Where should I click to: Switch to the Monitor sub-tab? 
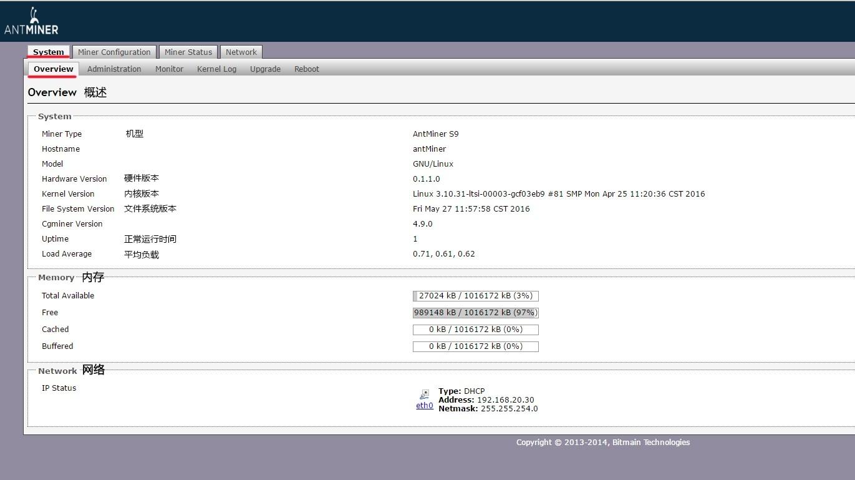pos(169,69)
